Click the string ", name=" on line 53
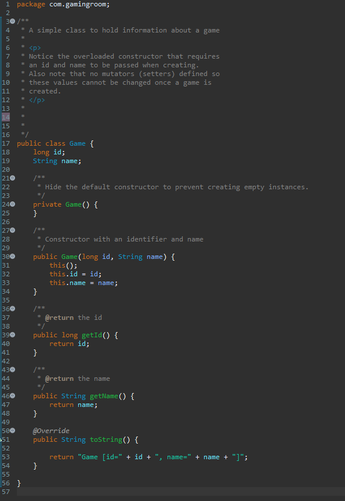This screenshot has height=501, width=345. tap(173, 457)
